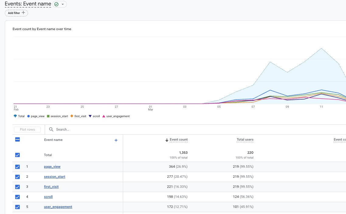The height and width of the screenshot is (214, 346).
Task: Click the Total legend label text
Action: 21,116
